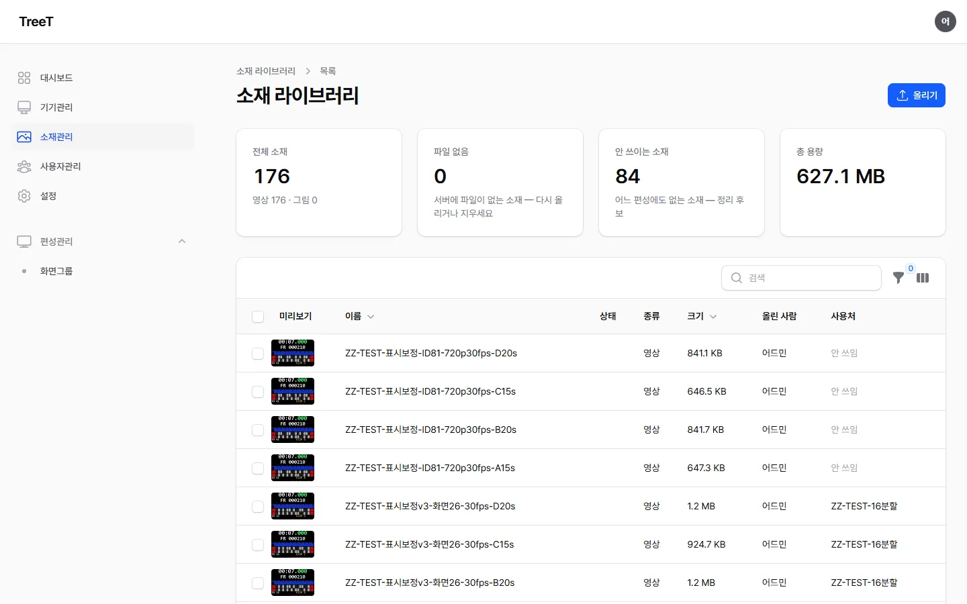Check the box for ID81-720p30fps-C15s row
967x604 pixels.
click(258, 392)
